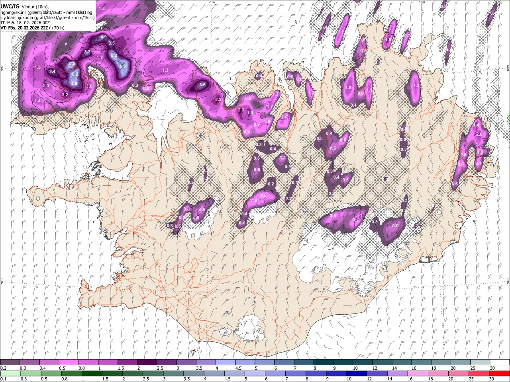Click the 'rigning/skúrir' header line

[x=46, y=12]
